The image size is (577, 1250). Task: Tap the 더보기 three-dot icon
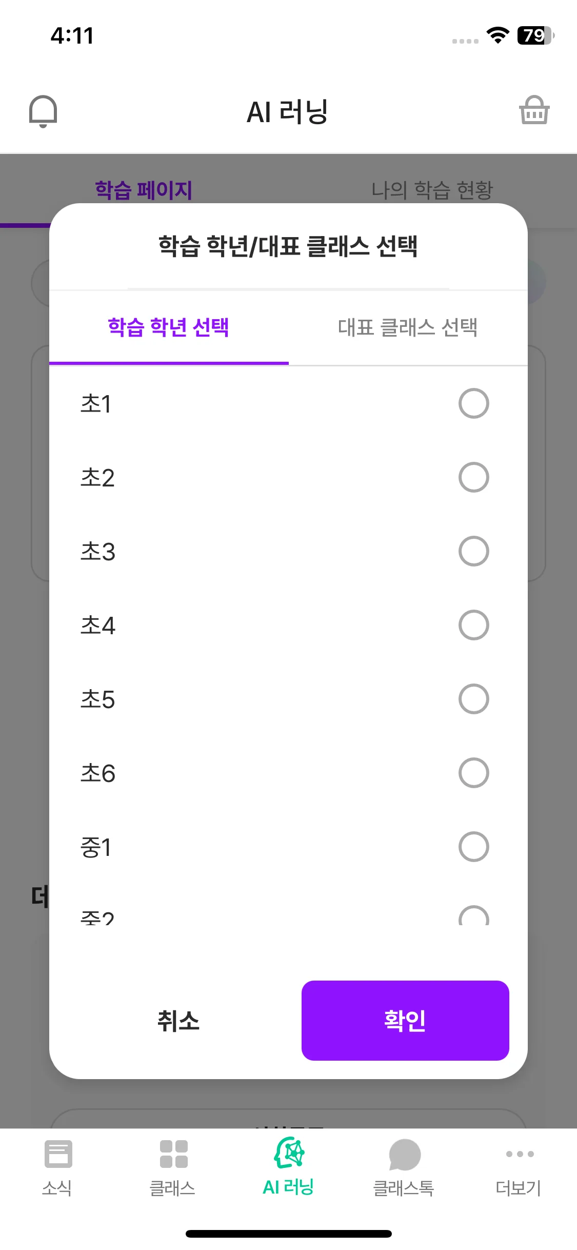click(x=519, y=1154)
